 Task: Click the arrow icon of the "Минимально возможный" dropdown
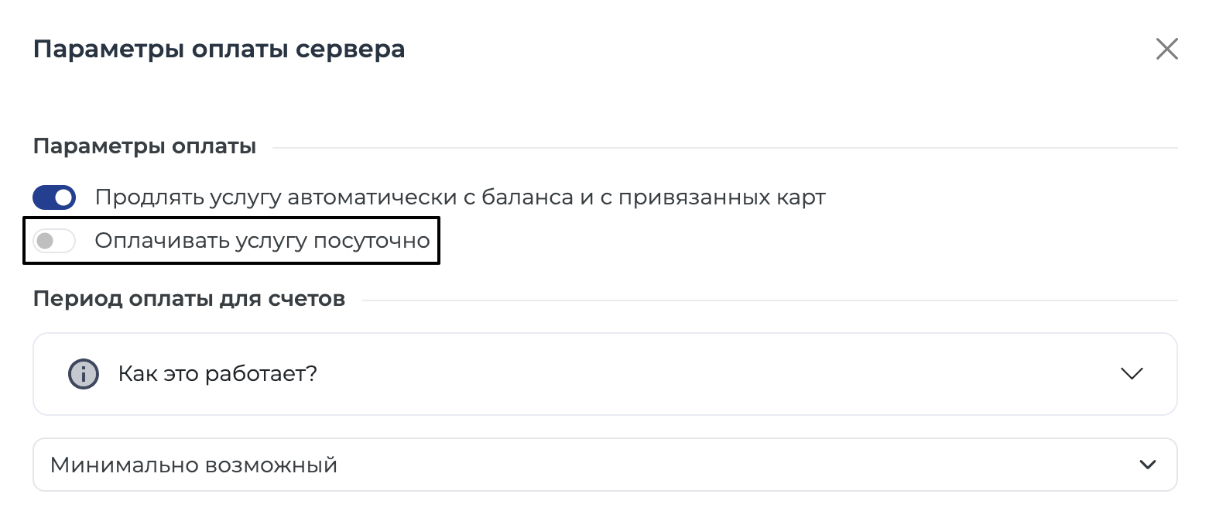point(1148,465)
